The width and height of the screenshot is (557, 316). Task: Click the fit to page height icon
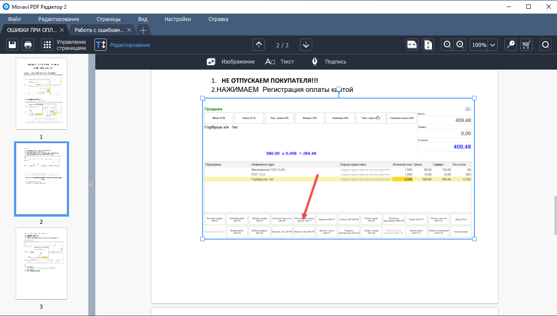(x=428, y=45)
